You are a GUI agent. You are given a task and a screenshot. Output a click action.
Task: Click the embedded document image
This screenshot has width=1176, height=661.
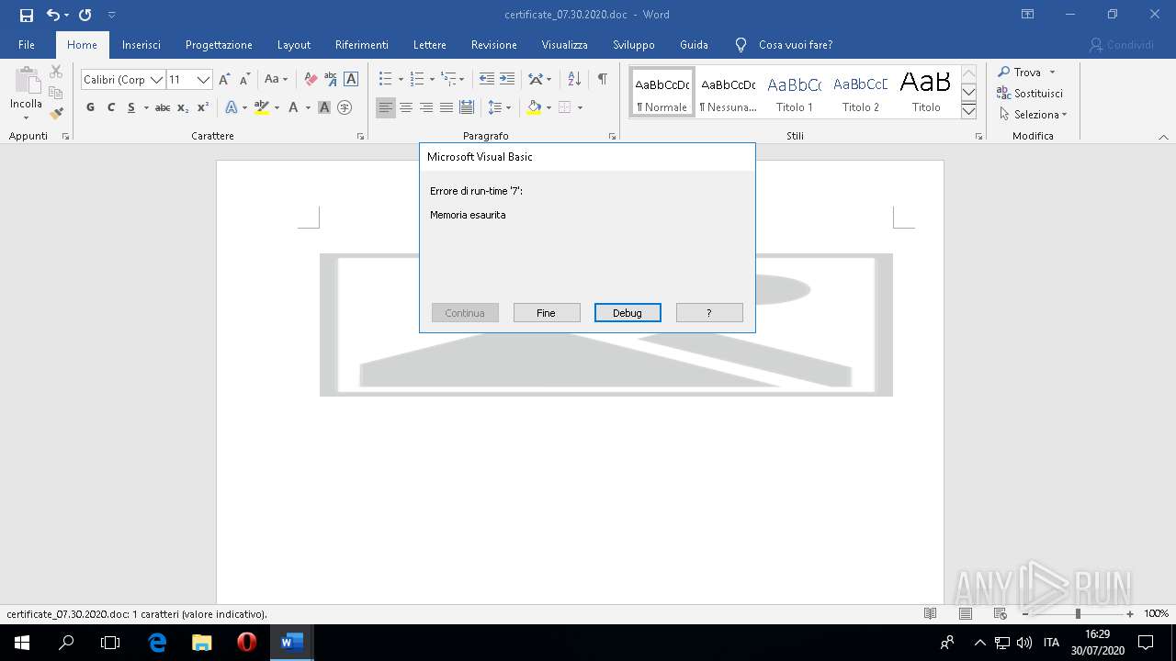click(x=606, y=325)
